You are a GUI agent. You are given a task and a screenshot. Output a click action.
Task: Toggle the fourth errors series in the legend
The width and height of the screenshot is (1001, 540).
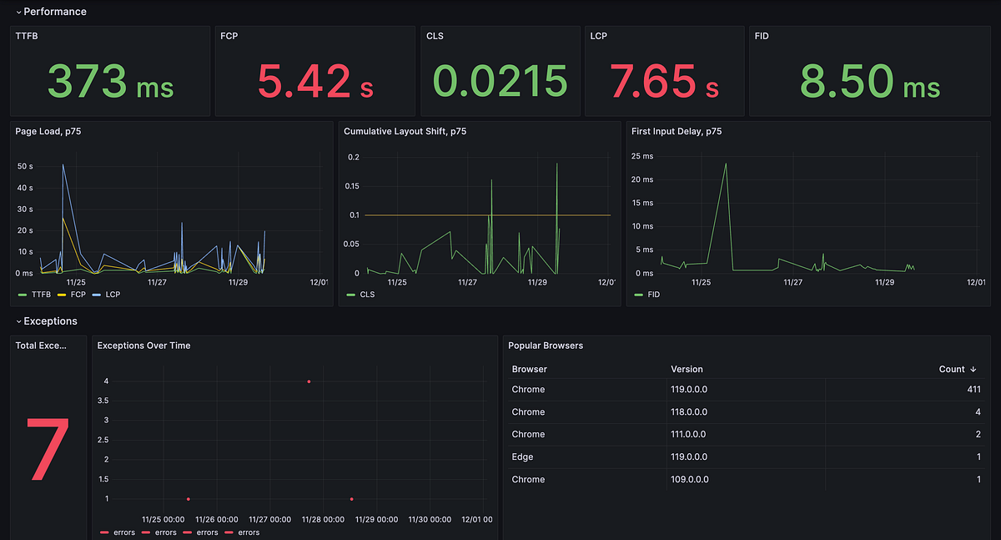248,532
